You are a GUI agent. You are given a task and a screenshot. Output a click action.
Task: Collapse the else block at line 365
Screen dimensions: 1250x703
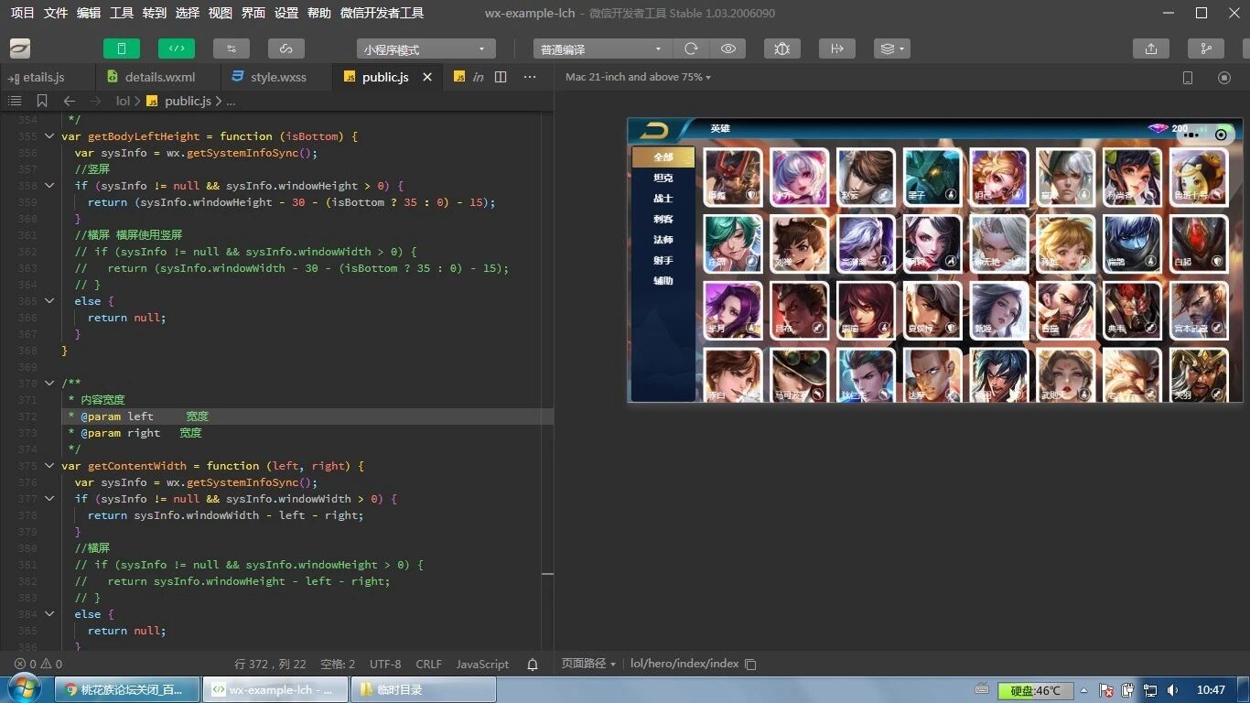pos(49,301)
